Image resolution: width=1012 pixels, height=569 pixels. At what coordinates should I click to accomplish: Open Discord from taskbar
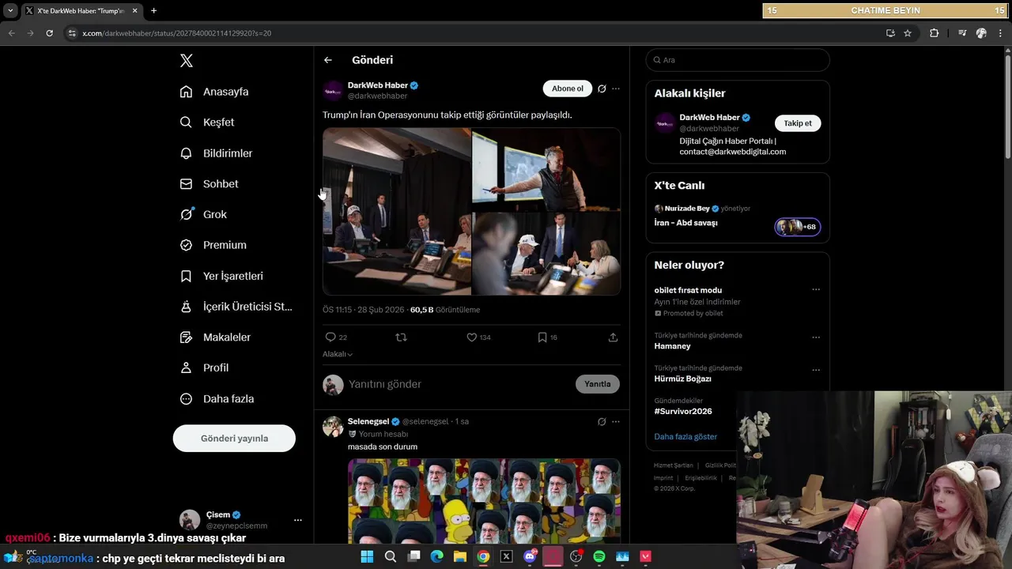coord(530,556)
